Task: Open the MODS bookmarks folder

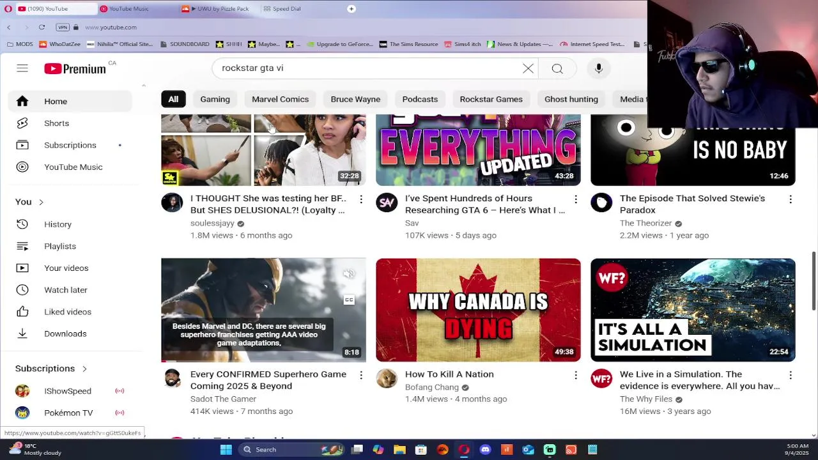Action: coord(19,44)
